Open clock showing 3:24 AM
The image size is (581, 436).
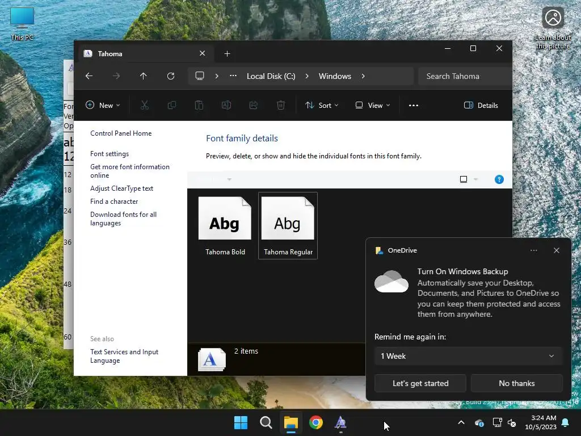541,422
